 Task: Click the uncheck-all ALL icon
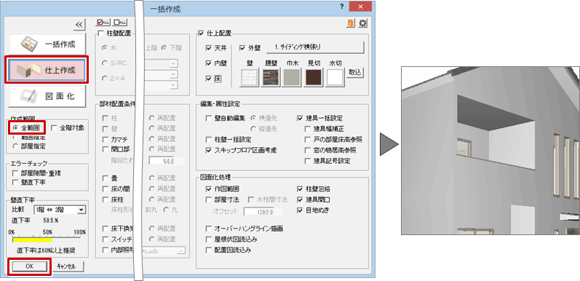(120, 22)
